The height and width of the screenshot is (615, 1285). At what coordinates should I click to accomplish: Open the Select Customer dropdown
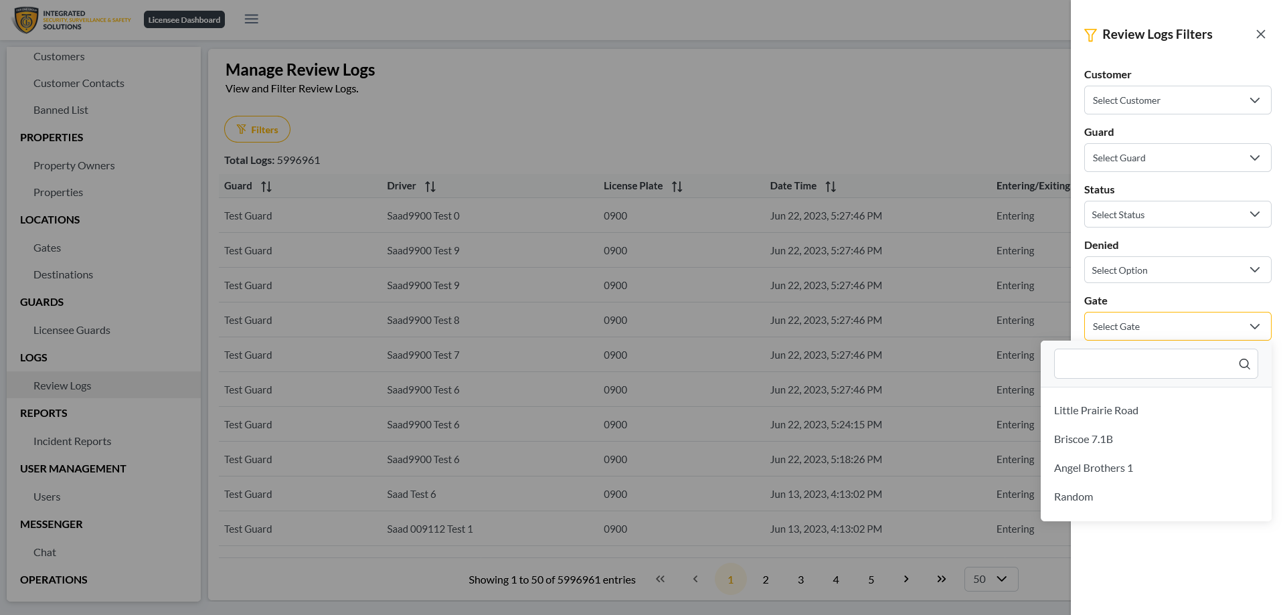click(1177, 100)
